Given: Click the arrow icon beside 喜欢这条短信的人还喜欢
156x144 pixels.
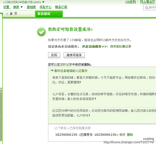Looking at the screenshot, I should 52,70.
